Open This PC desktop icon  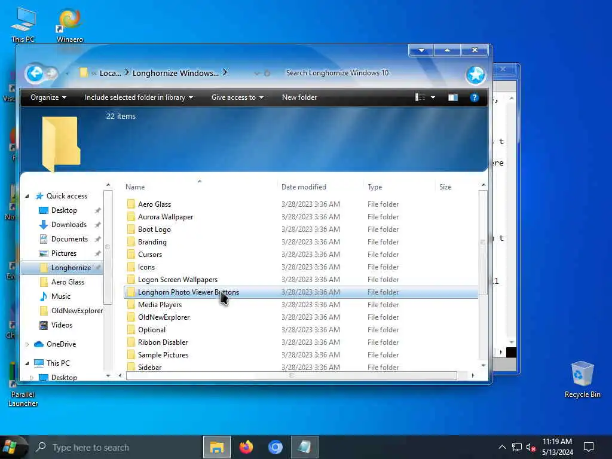(x=23, y=25)
